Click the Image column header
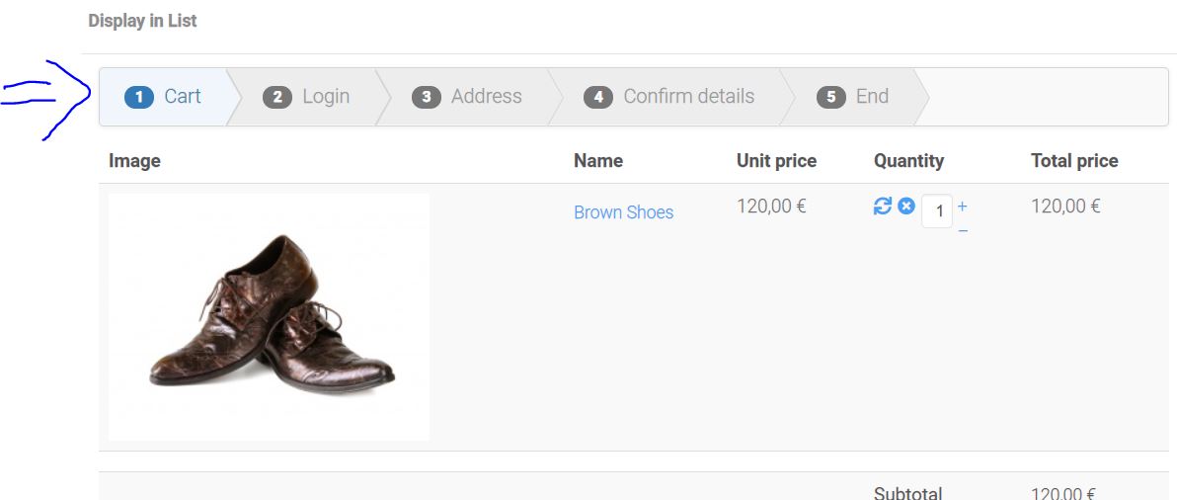 pos(134,161)
